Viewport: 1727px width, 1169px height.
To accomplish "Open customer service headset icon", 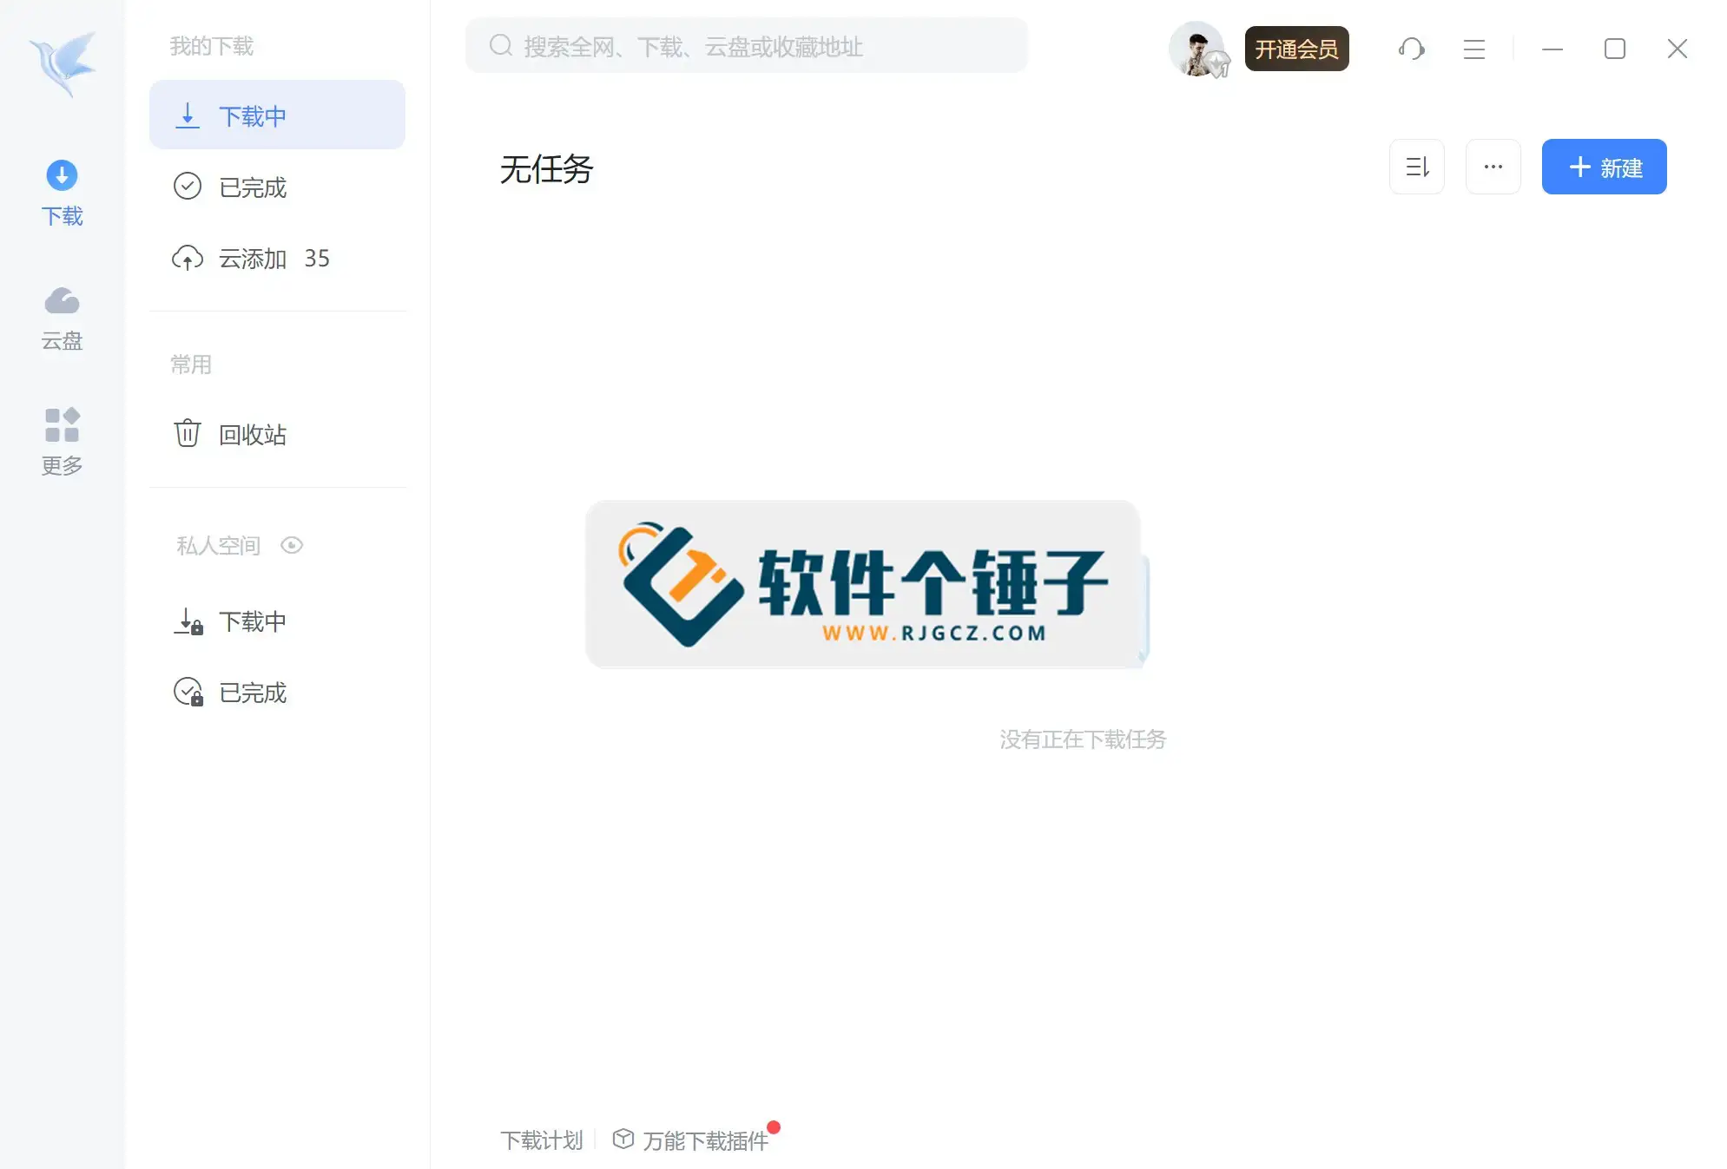I will click(1412, 49).
